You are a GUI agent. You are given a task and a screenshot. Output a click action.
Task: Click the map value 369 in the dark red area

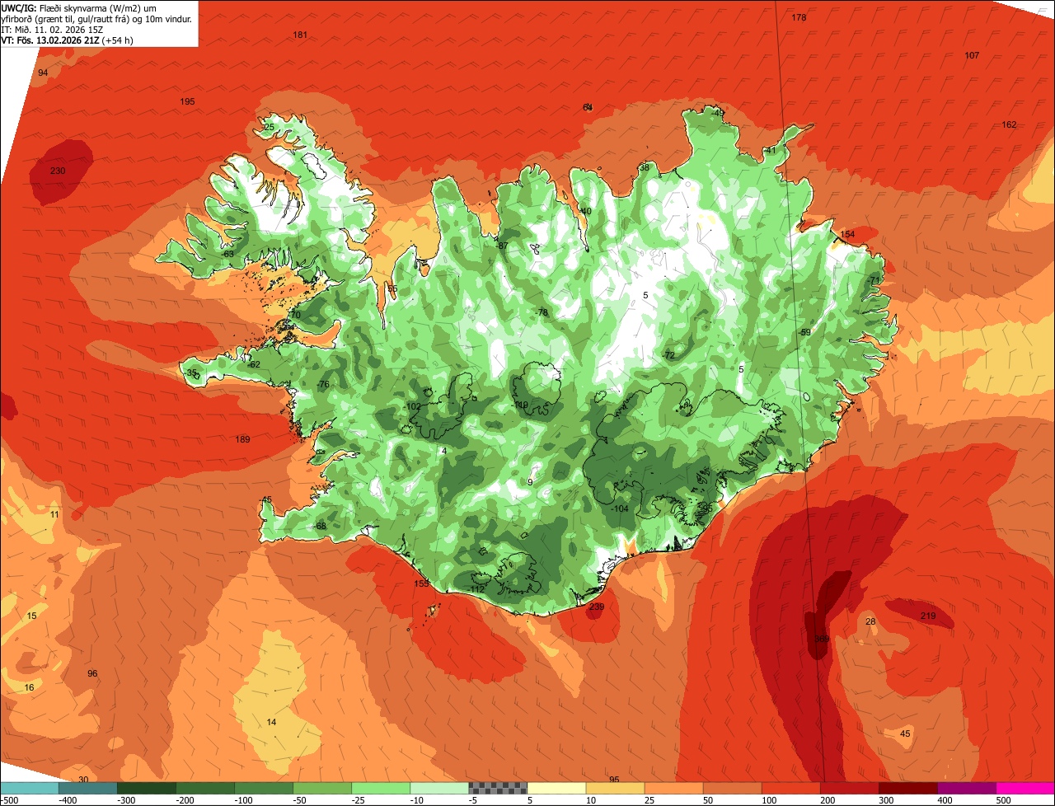[x=821, y=639]
